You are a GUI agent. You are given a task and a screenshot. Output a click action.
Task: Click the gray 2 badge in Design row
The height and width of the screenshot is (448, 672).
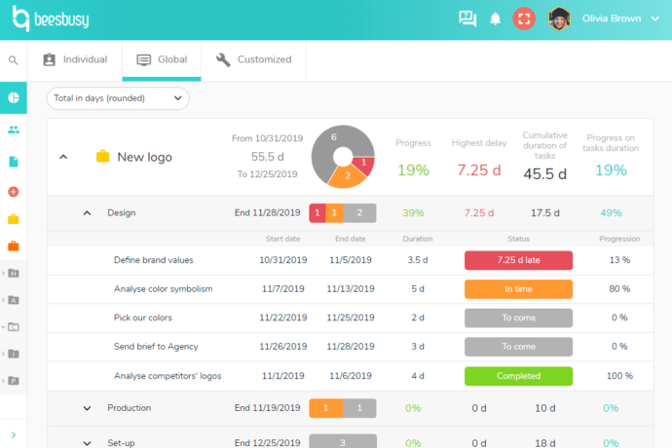pos(359,213)
